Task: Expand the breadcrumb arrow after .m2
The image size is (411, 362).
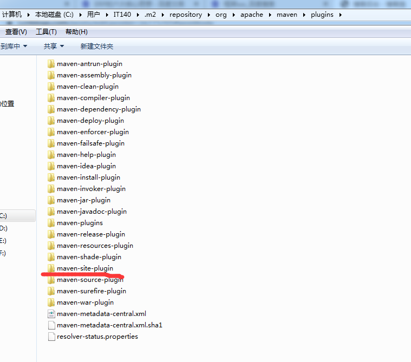Action: point(162,15)
